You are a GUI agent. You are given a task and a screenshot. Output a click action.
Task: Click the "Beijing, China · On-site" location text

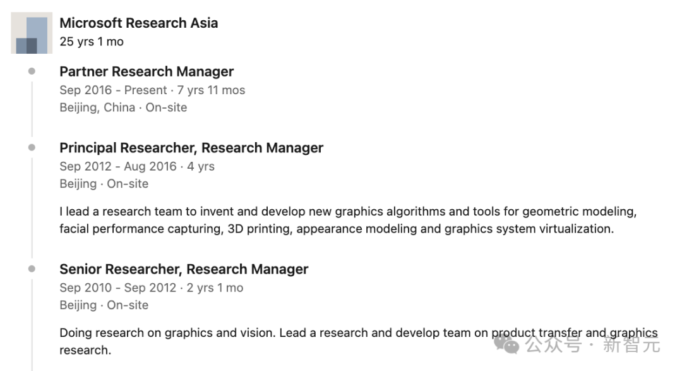pyautogui.click(x=123, y=107)
